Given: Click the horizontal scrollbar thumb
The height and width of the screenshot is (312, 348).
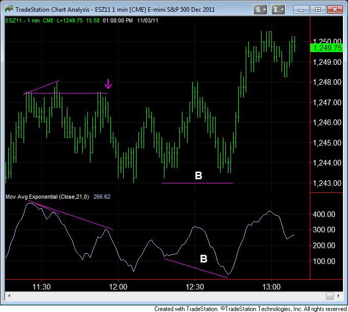Looking at the screenshot, I should [x=330, y=296].
